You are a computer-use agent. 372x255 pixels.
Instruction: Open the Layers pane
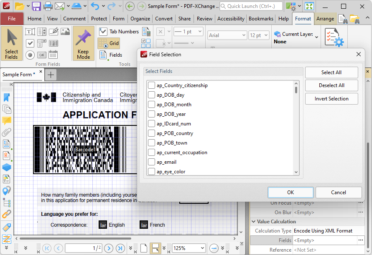pyautogui.click(x=6, y=167)
